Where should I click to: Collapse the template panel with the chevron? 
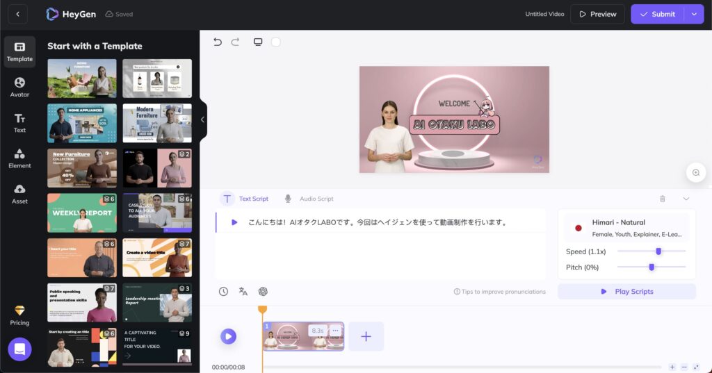[202, 119]
